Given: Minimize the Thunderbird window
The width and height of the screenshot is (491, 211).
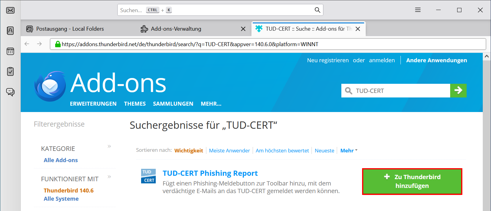Looking at the screenshot, I should [x=438, y=10].
